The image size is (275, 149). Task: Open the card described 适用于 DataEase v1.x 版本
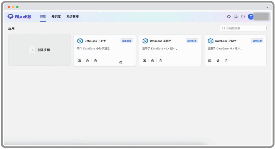(235, 50)
